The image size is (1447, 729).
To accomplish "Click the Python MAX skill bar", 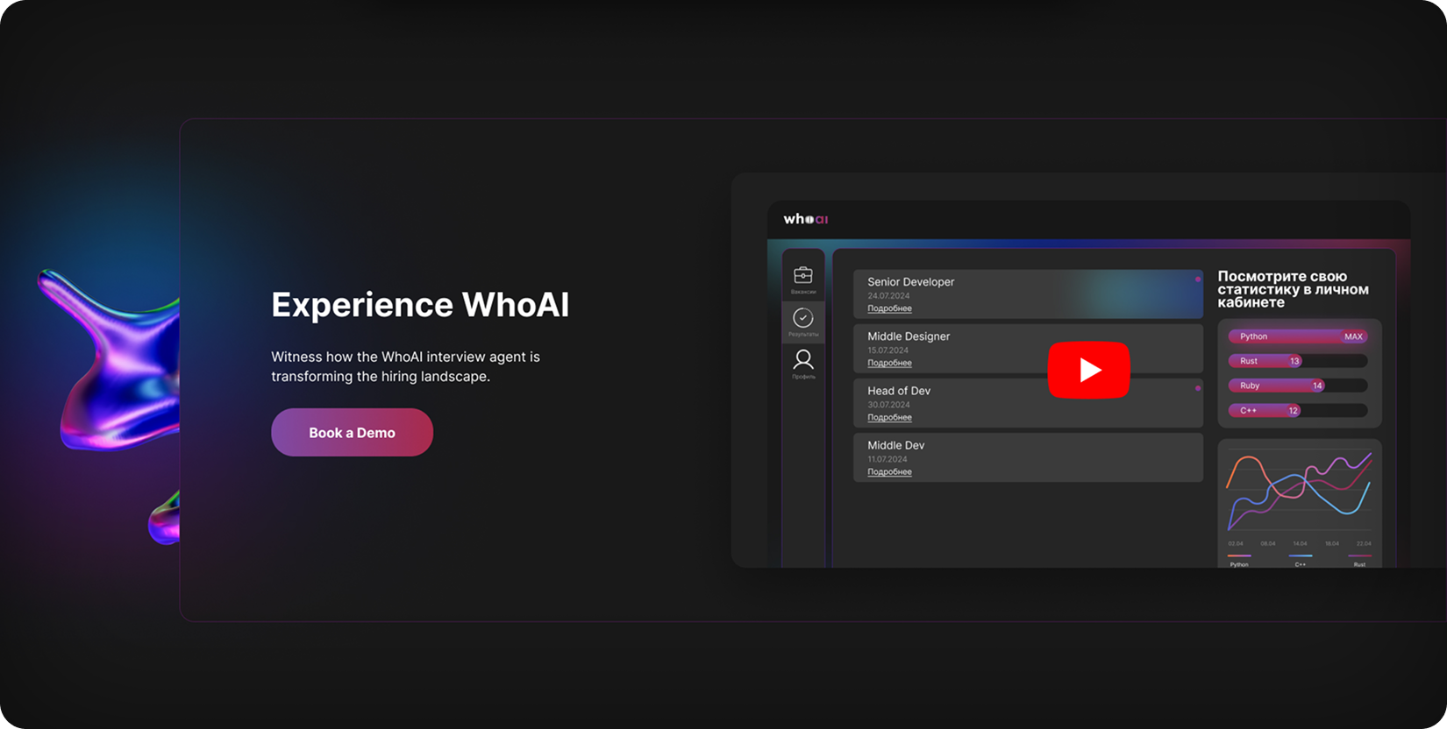I will [x=1298, y=336].
